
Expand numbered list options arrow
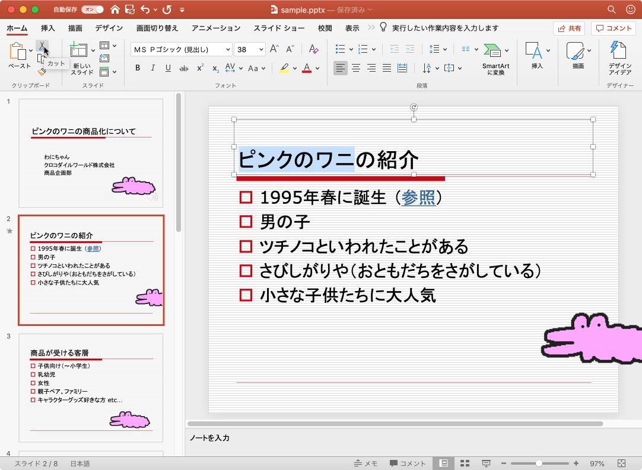point(374,50)
